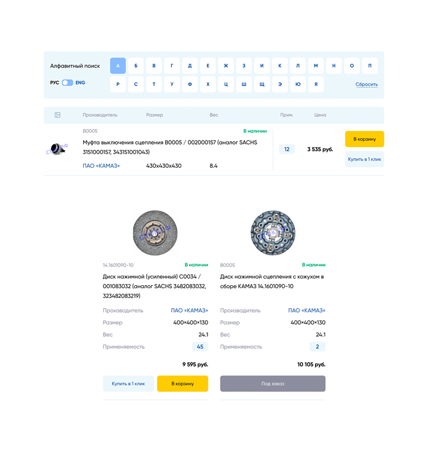This screenshot has height=456, width=428.
Task: Click the image column header icon
Action: coord(57,115)
